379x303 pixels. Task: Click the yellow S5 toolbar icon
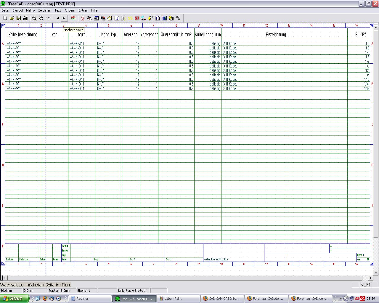coord(130,18)
